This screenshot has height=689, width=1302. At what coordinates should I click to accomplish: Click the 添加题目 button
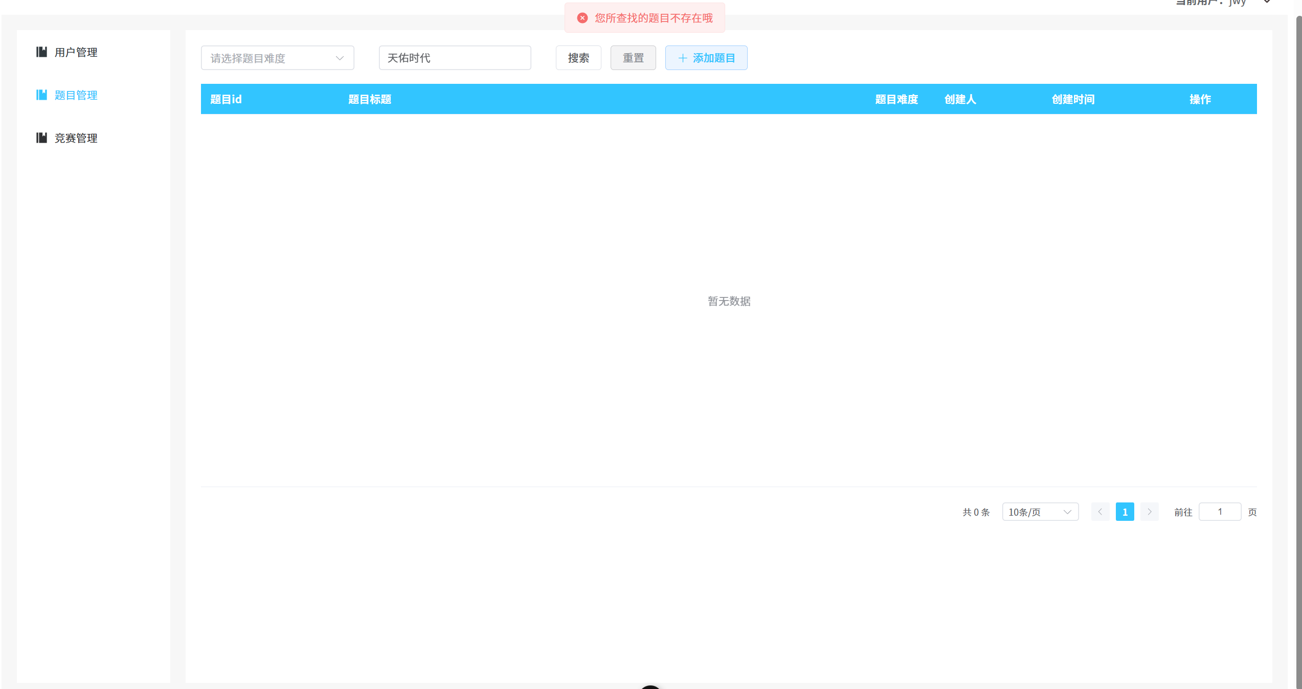706,58
